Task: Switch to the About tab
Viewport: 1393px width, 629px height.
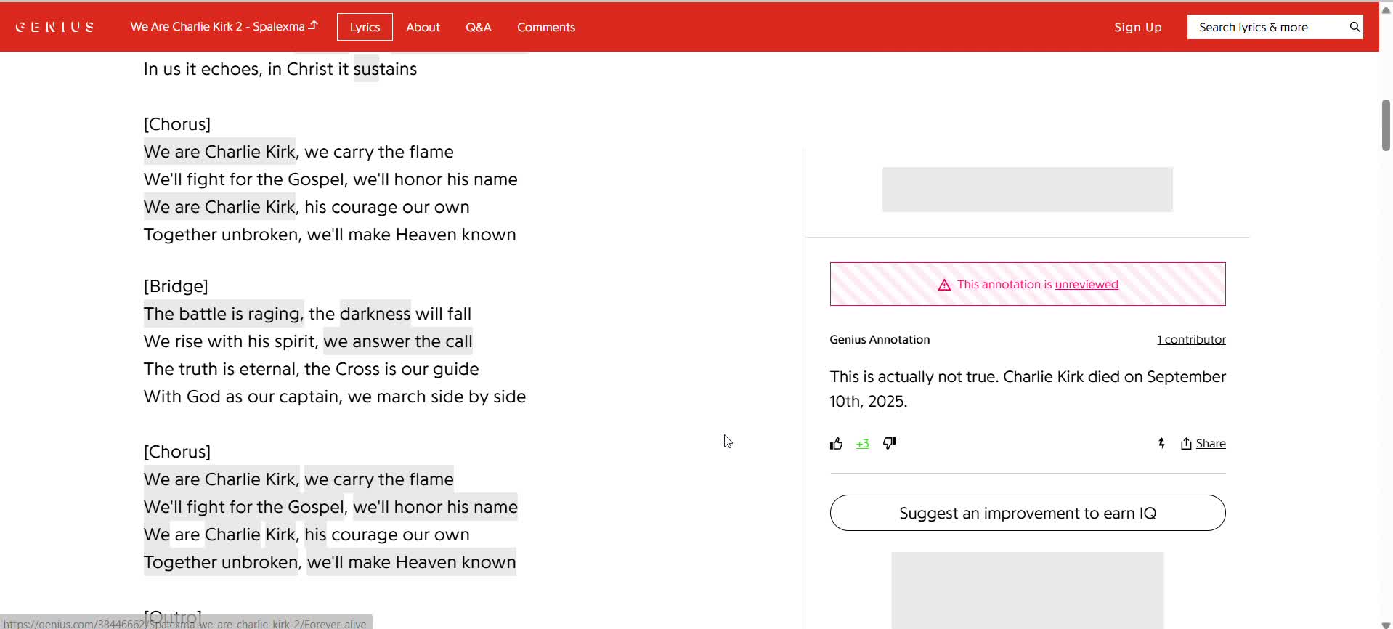Action: point(423,27)
